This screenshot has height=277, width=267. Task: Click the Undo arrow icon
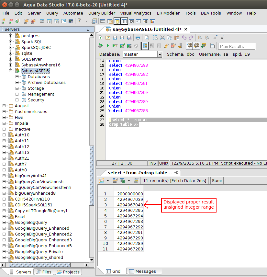pos(184,38)
